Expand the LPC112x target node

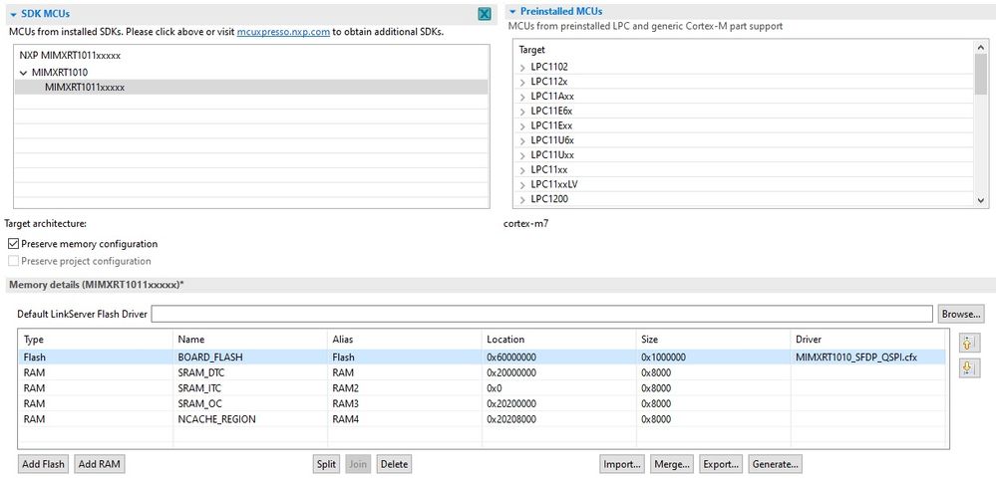pyautogui.click(x=522, y=82)
